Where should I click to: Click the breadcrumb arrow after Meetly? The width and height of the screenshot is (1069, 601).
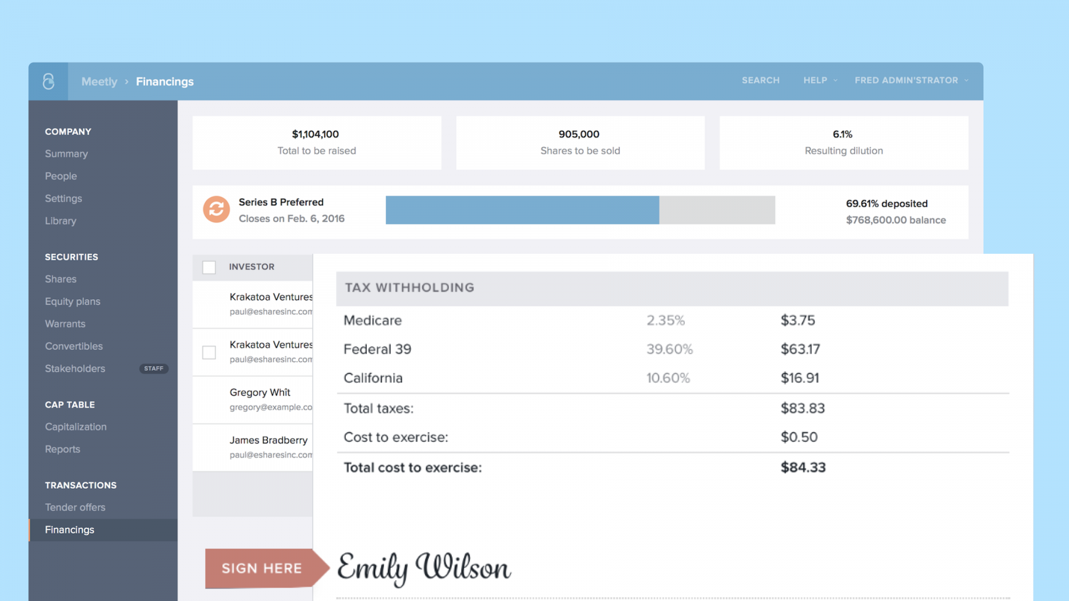127,82
